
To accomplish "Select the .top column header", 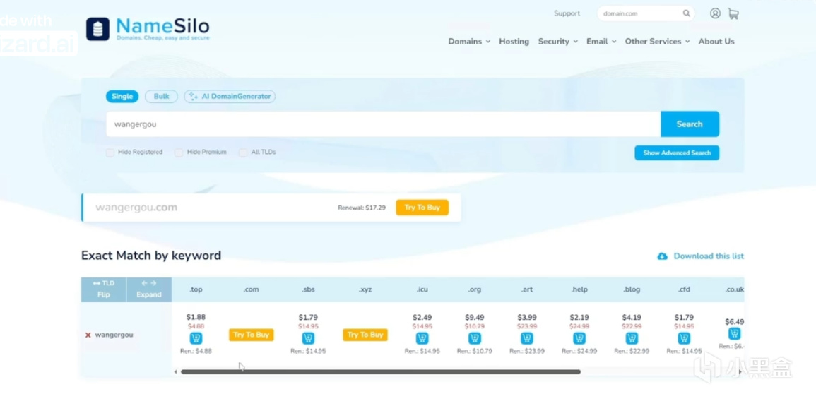I will 196,289.
